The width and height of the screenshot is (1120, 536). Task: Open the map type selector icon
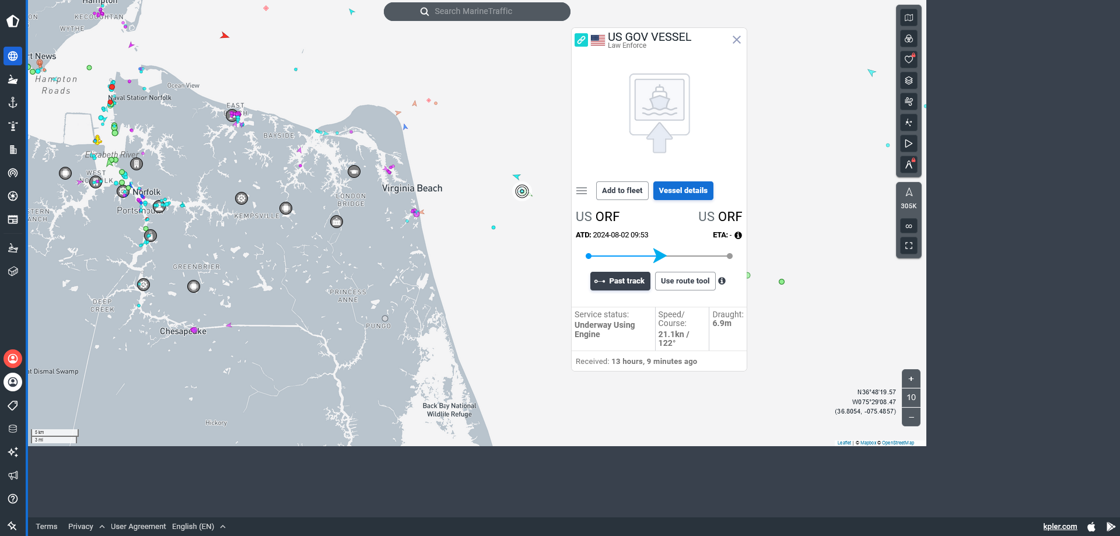[909, 17]
